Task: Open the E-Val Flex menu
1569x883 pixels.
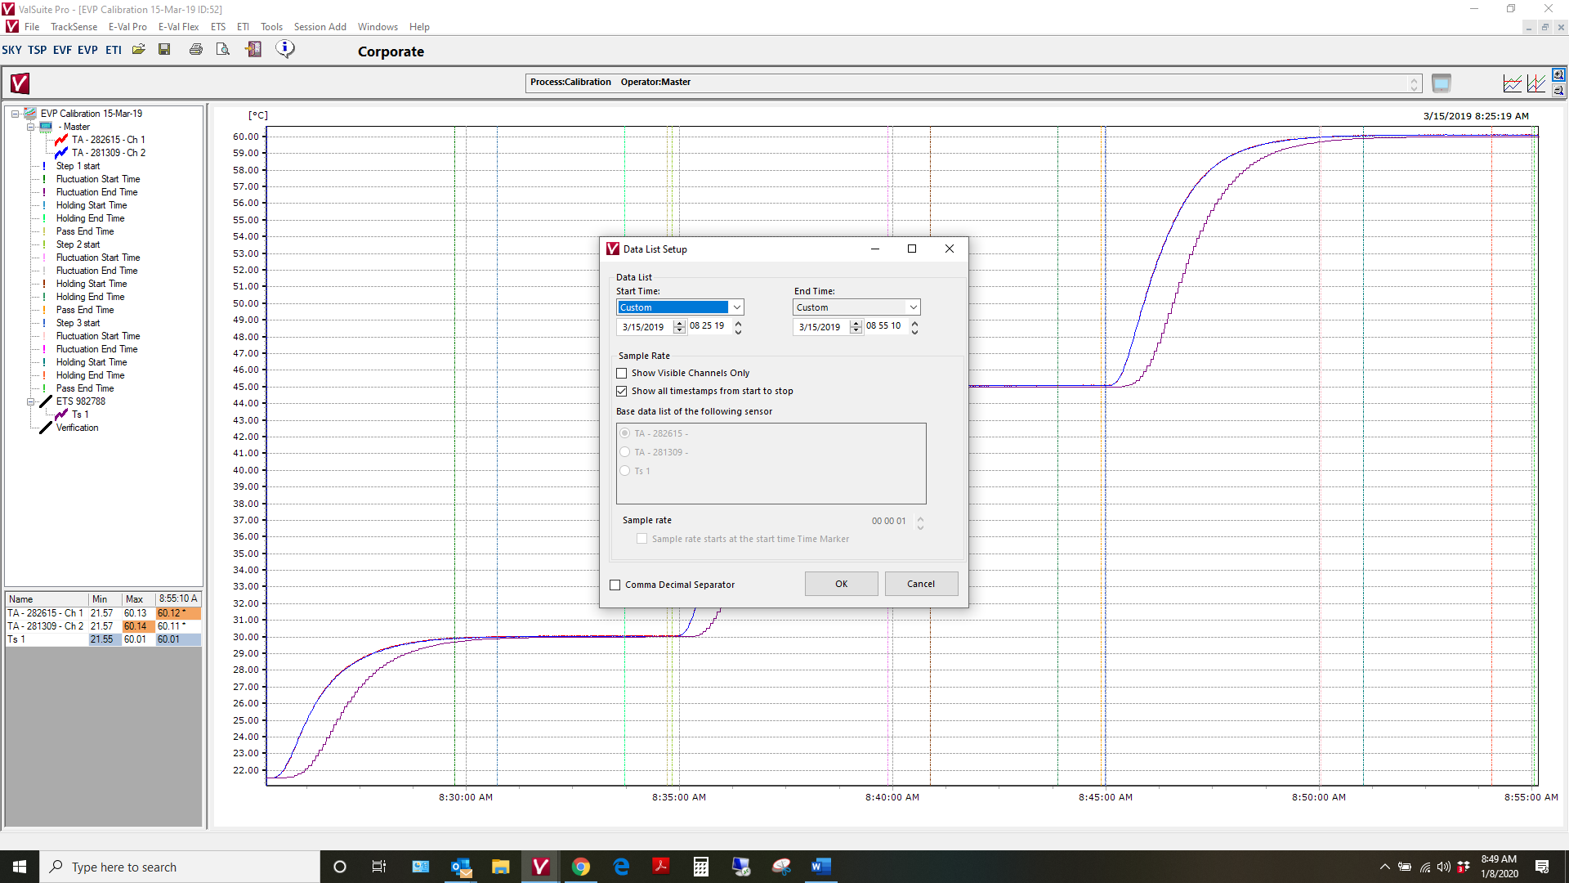Action: click(178, 27)
